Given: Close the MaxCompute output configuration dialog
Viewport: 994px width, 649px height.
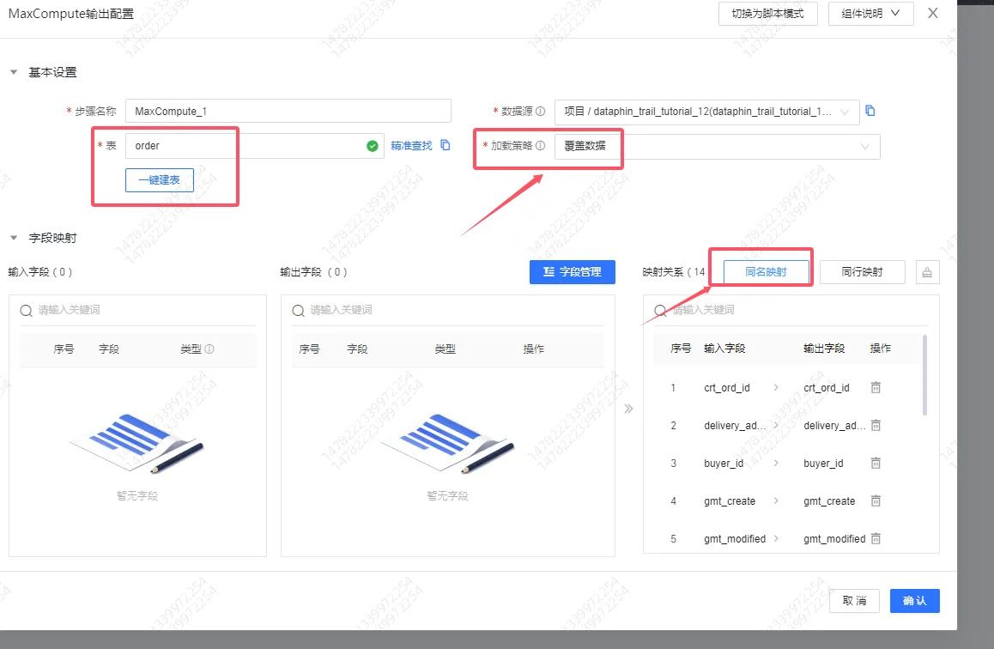Looking at the screenshot, I should 932,14.
